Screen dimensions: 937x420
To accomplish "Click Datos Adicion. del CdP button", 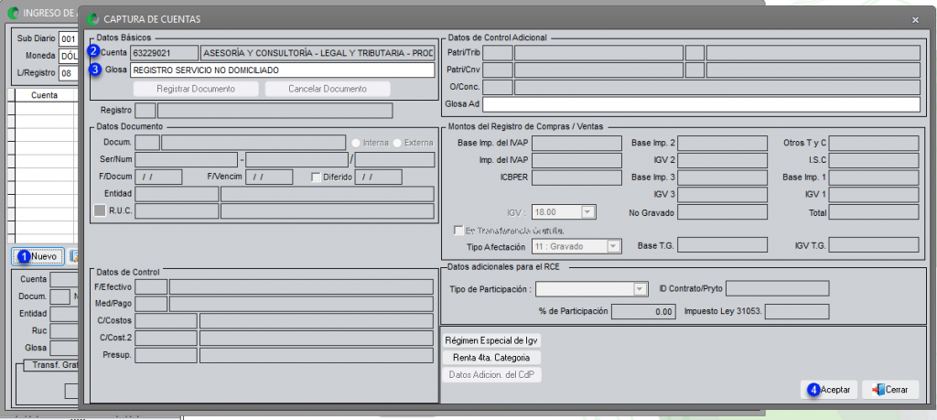I will point(492,375).
